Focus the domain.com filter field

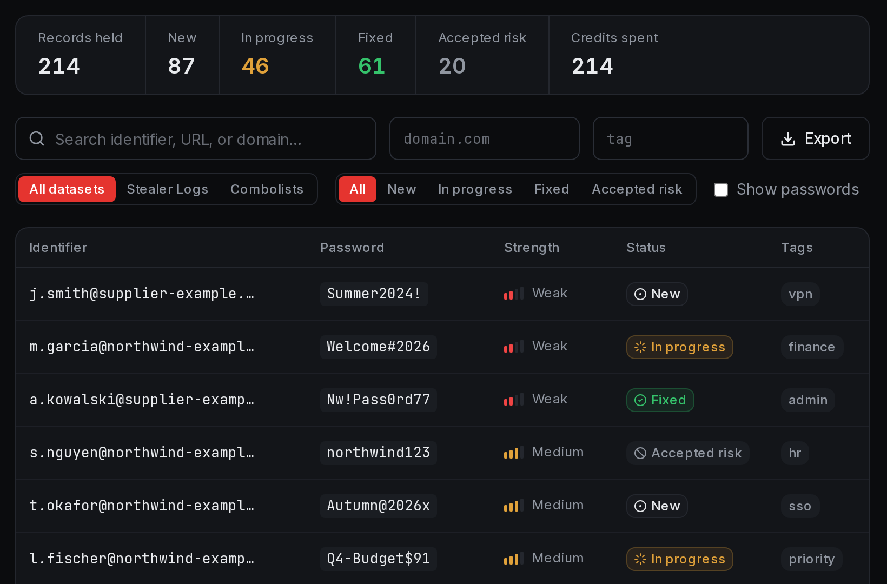485,138
